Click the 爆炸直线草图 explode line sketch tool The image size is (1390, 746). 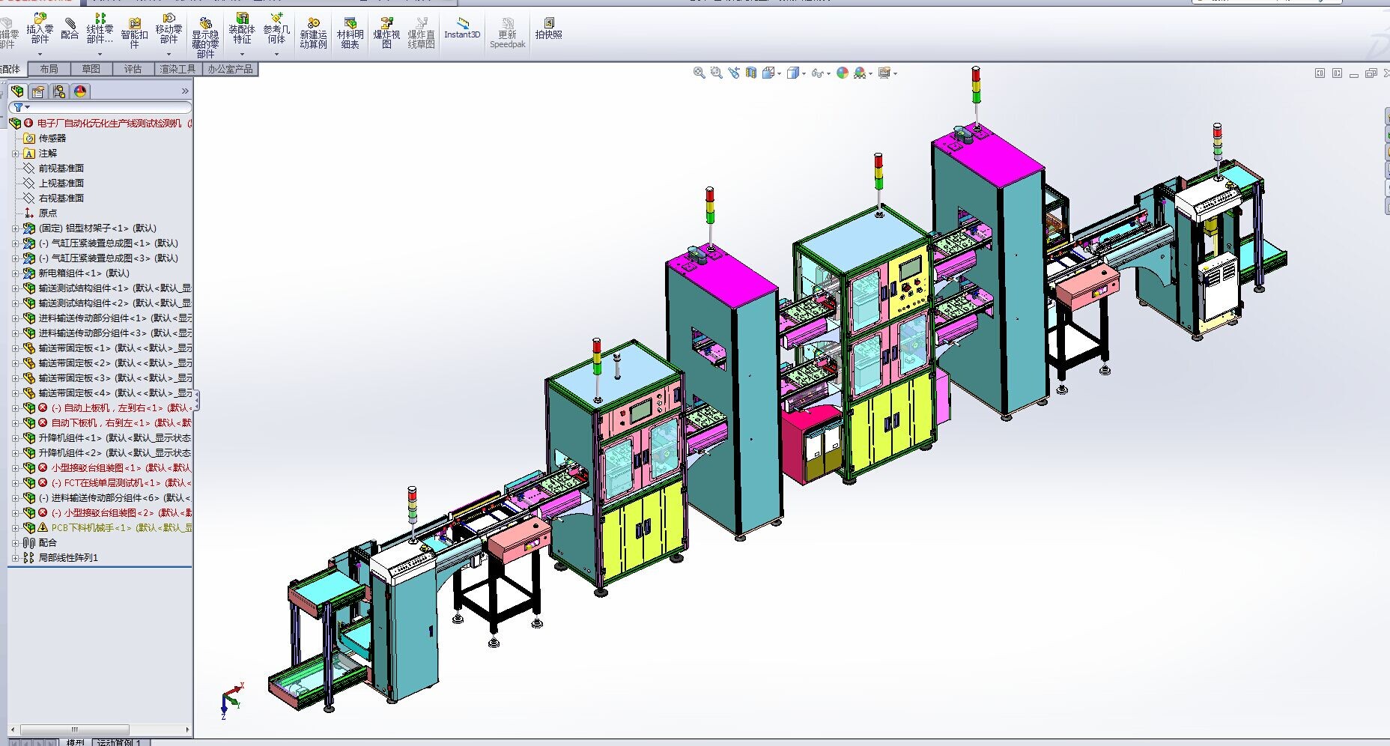coord(421,33)
